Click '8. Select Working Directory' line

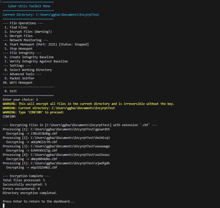[x=28, y=70]
